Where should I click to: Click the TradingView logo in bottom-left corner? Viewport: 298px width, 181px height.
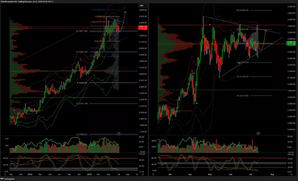(x=7, y=179)
